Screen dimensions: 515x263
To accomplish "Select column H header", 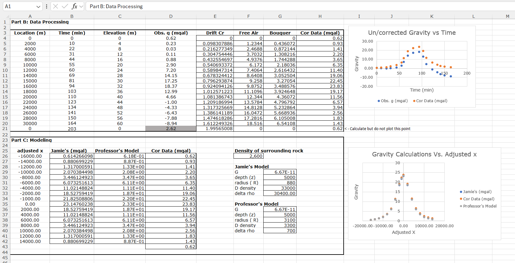I will coord(320,16).
